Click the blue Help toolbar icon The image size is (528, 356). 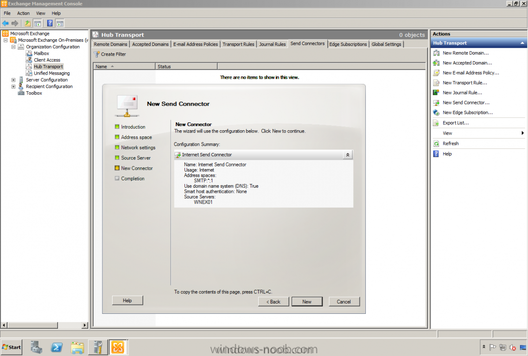50,23
